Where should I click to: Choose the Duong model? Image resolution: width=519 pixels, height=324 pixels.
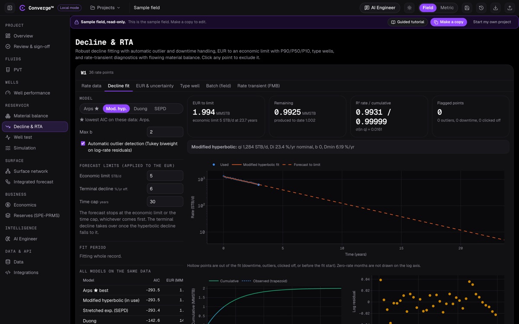coord(141,109)
